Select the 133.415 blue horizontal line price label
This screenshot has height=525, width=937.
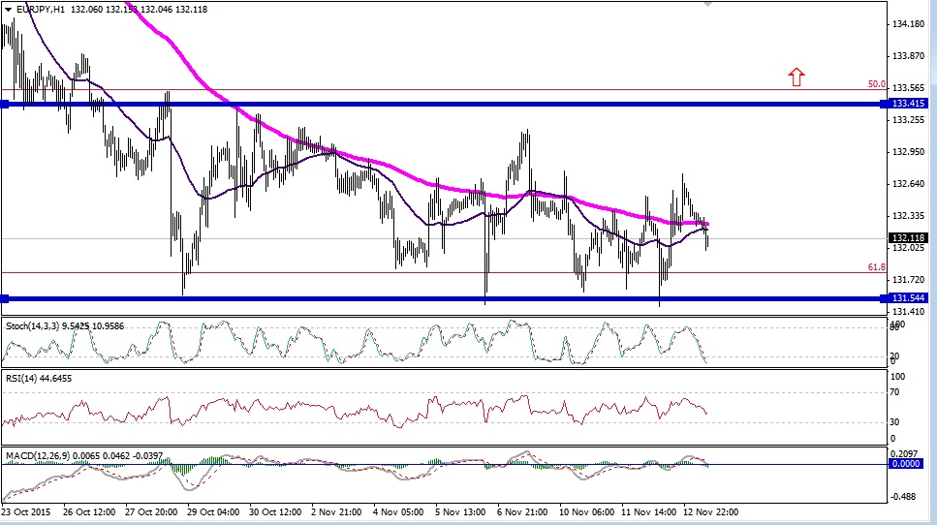point(908,104)
